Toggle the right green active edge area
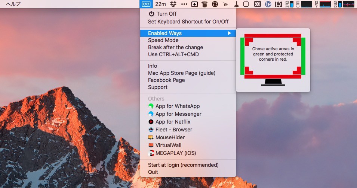 303,56
